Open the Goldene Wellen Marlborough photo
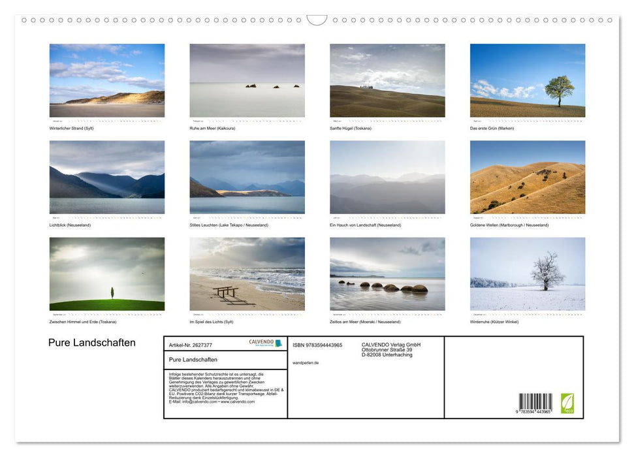This screenshot has width=634, height=457. tap(528, 177)
